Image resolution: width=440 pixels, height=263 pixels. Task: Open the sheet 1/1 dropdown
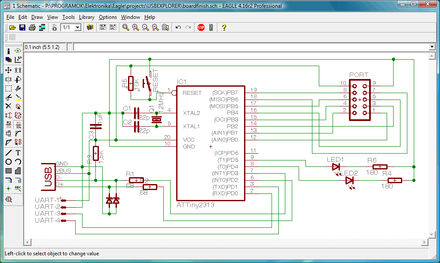[x=77, y=27]
